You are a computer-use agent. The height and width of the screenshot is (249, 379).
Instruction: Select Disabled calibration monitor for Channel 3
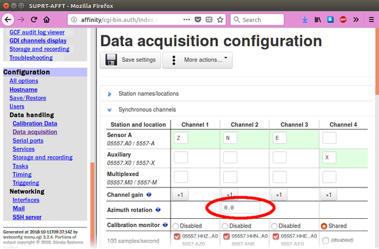click(274, 226)
